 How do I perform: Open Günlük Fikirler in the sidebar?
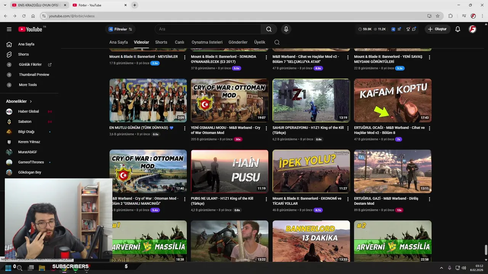tap(30, 65)
